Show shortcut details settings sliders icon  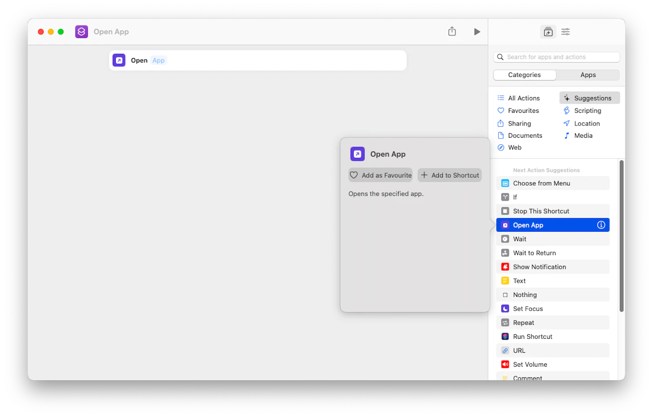point(566,31)
